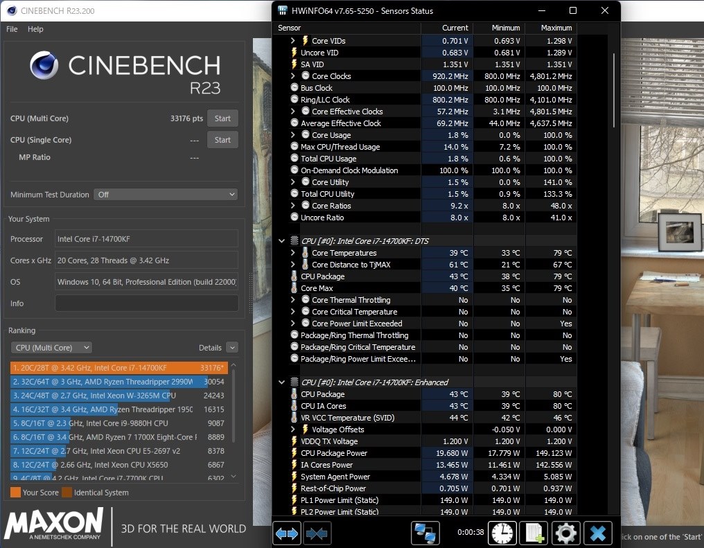Expand the Core VIDs sensor row
This screenshot has width=704, height=548.
pyautogui.click(x=292, y=40)
